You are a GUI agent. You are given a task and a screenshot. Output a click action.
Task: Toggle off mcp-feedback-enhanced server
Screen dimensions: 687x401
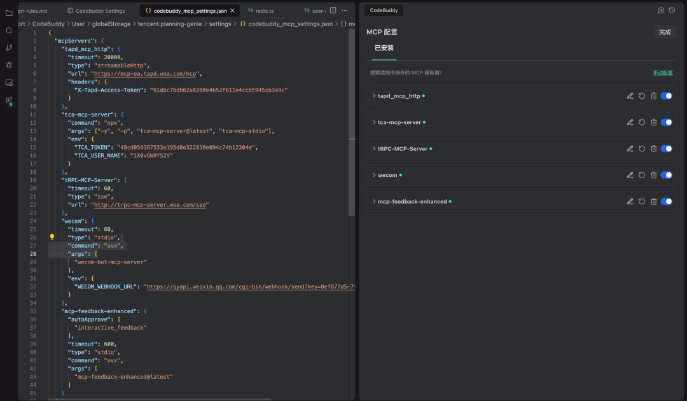[x=667, y=202]
